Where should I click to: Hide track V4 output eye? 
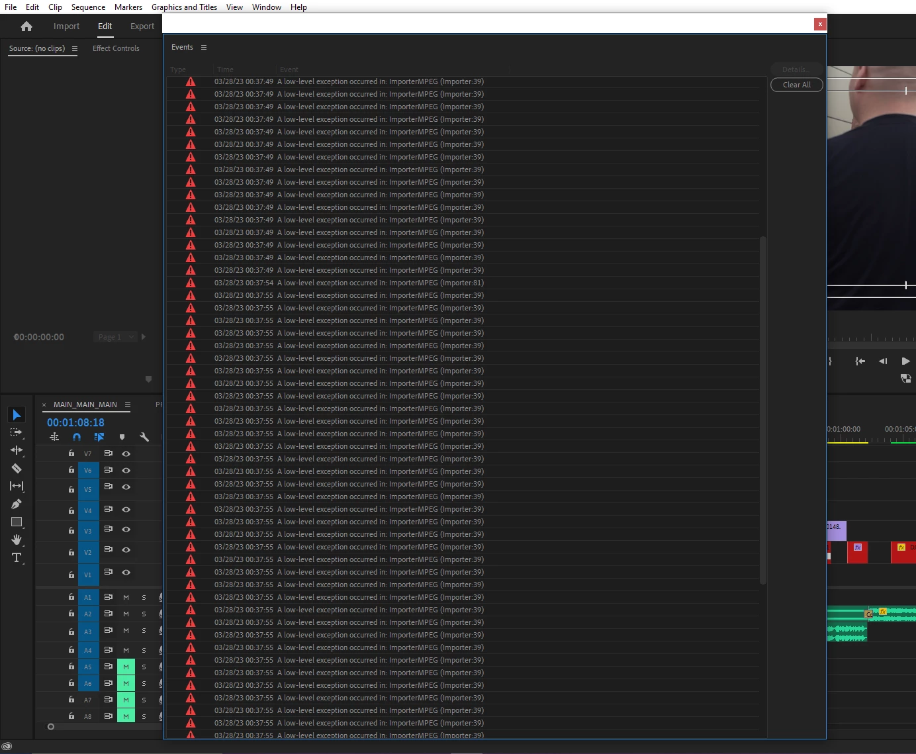point(126,510)
